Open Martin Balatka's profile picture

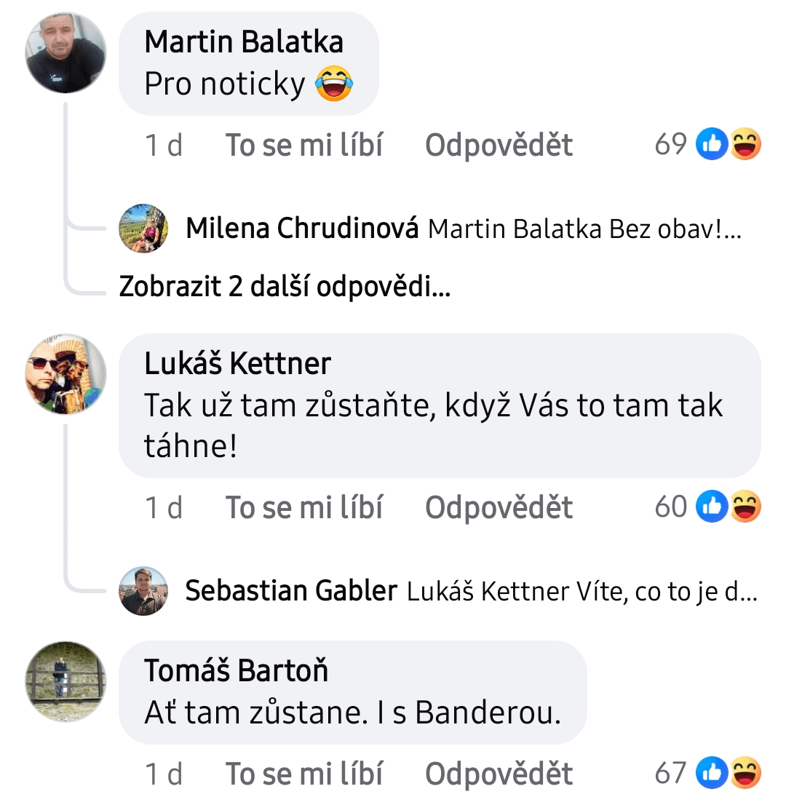(65, 53)
